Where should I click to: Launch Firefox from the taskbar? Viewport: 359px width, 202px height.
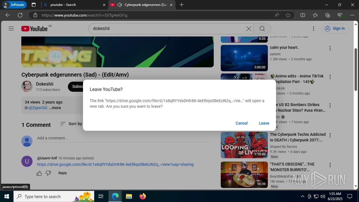click(143, 196)
